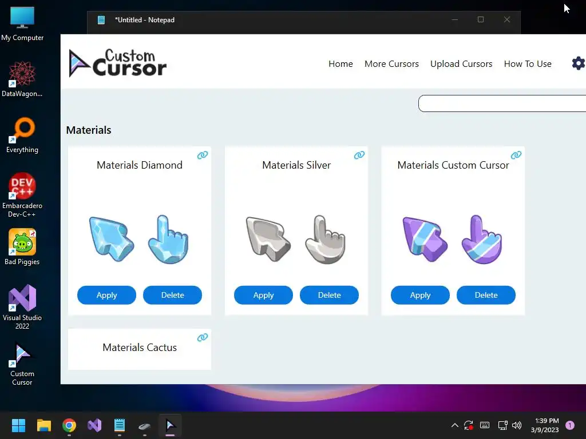
Task: Click the Materials Silver title text
Action: [x=296, y=165]
